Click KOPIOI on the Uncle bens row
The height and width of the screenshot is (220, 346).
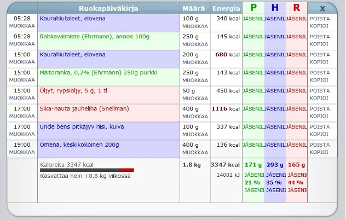(320, 134)
